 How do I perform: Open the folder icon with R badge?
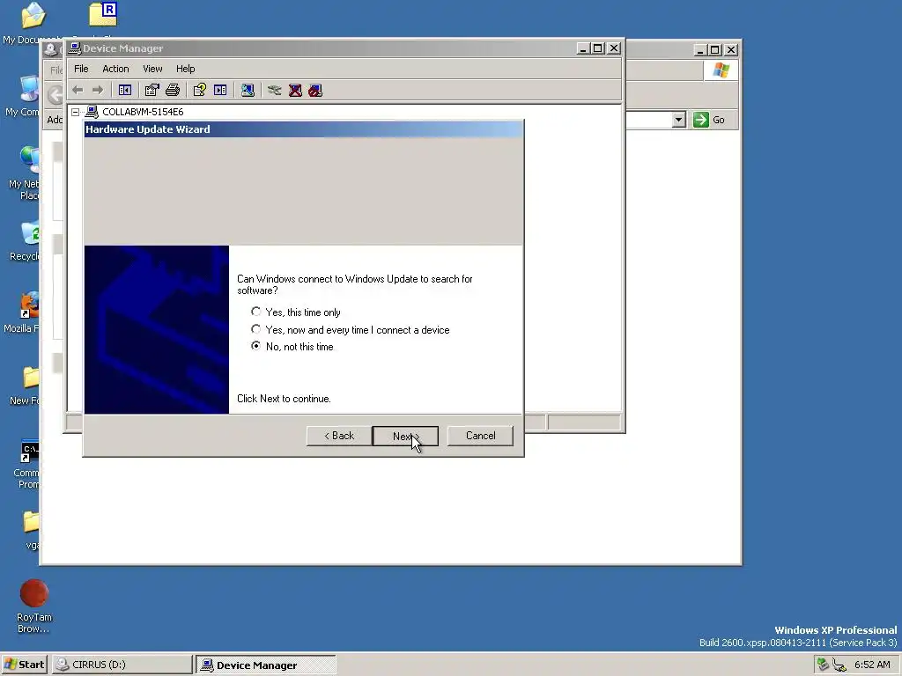coord(104,15)
